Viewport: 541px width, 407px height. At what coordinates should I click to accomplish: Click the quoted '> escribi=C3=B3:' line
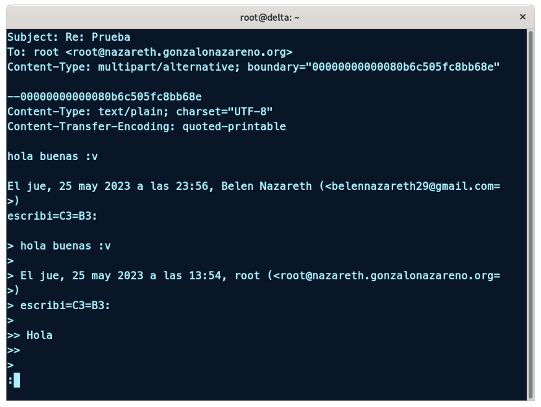59,305
